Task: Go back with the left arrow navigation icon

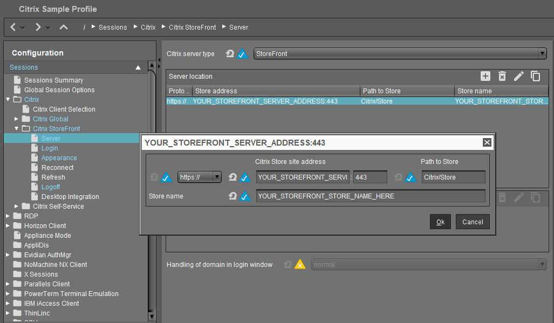Action: 13,27
